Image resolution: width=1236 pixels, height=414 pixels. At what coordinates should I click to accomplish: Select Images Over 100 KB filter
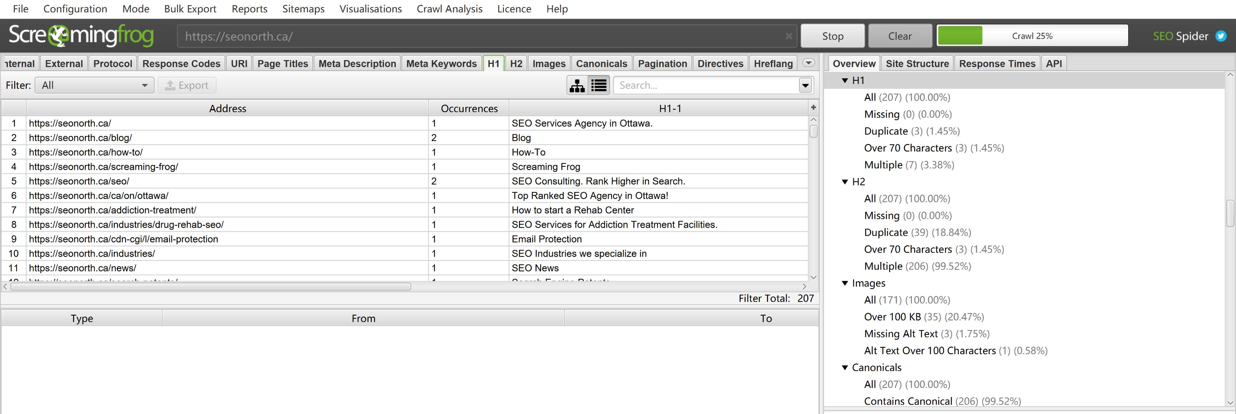pos(924,317)
